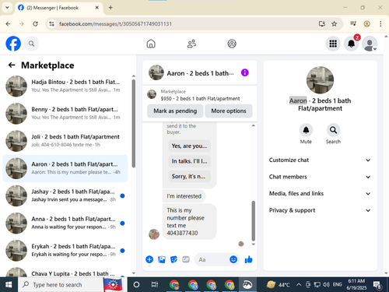This screenshot has height=292, width=389.
Task: Click the Messenger | Facebook browser tab
Action: click(x=58, y=8)
